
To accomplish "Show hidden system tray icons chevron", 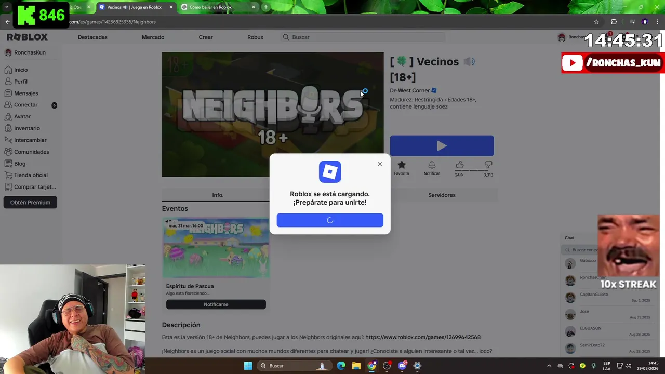I will [549, 366].
